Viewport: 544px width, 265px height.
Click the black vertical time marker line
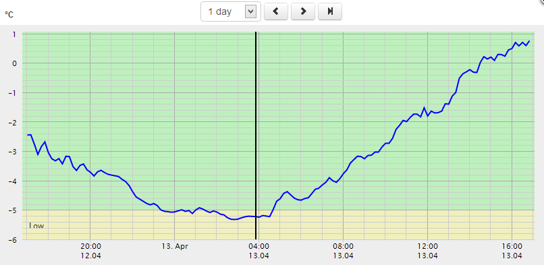tap(256, 135)
